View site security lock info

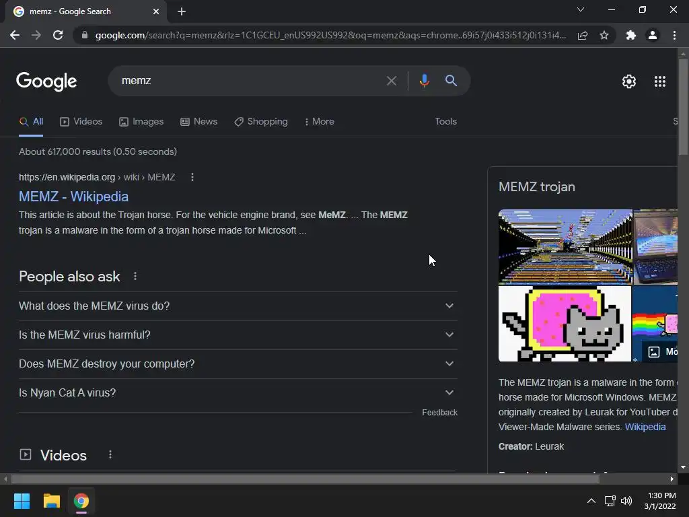coord(85,35)
